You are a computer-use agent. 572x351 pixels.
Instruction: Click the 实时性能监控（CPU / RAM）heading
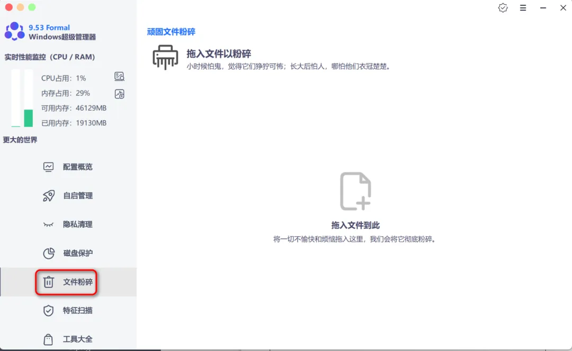point(50,57)
